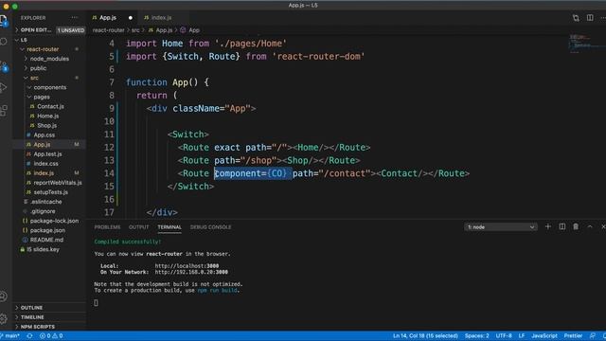Collapse the components folder

(50, 87)
